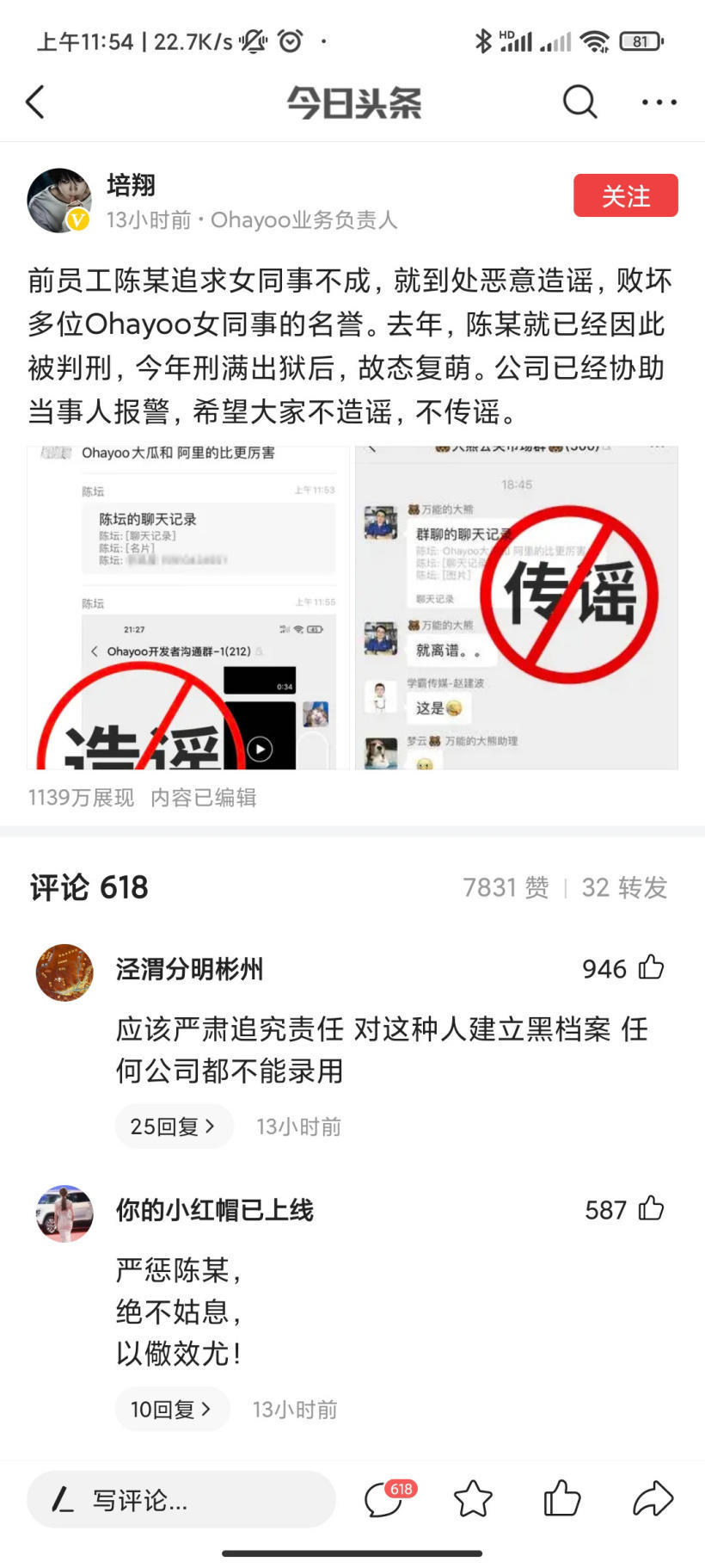Open the three-dot more options menu
This screenshot has height=1568, width=705.
click(x=659, y=102)
